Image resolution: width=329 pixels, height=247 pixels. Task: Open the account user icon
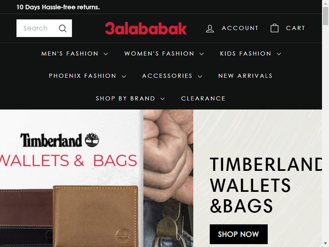[210, 28]
